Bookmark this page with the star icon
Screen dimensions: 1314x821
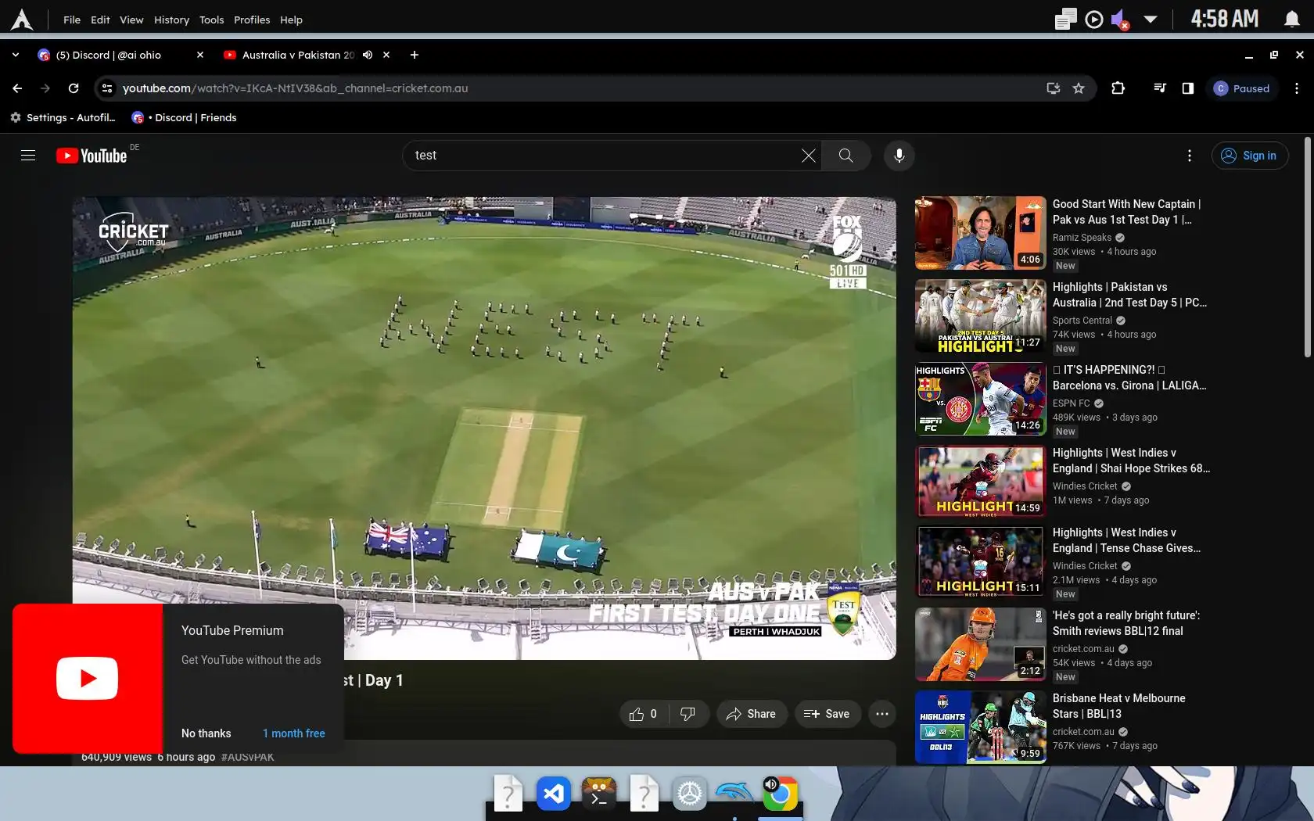[x=1079, y=88]
